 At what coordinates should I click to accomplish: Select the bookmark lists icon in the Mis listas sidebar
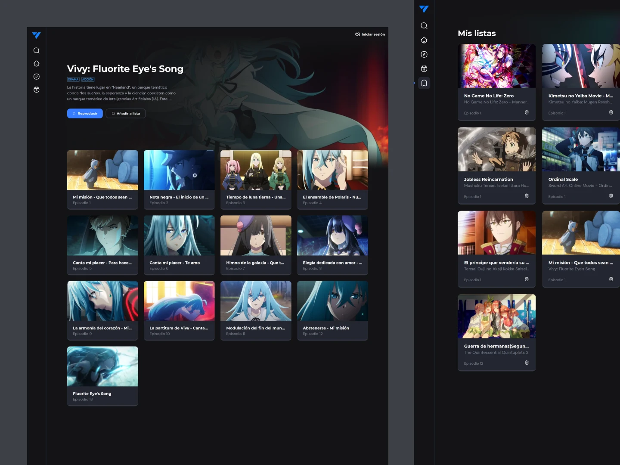424,83
